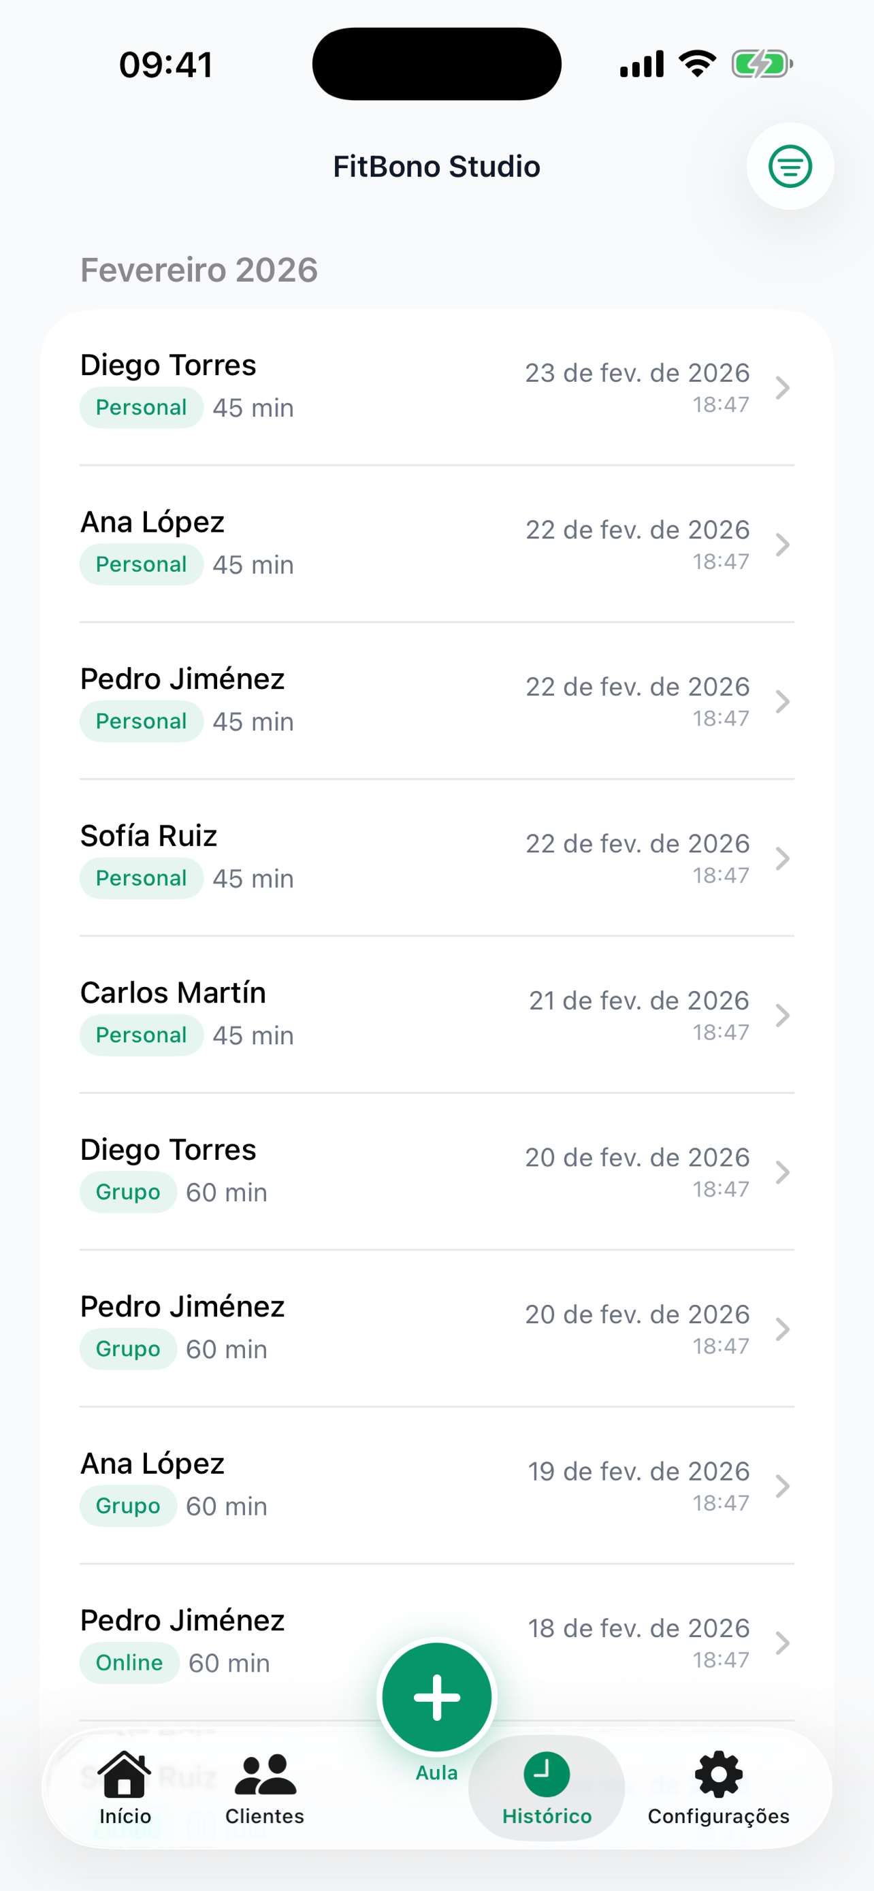Screen dimensions: 874x1891
Task: Open the Configurações gear icon
Action: (x=718, y=1776)
